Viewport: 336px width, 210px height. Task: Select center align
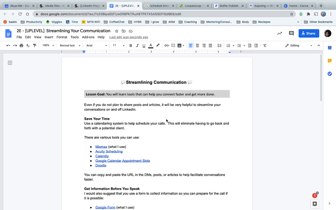[x=197, y=45]
